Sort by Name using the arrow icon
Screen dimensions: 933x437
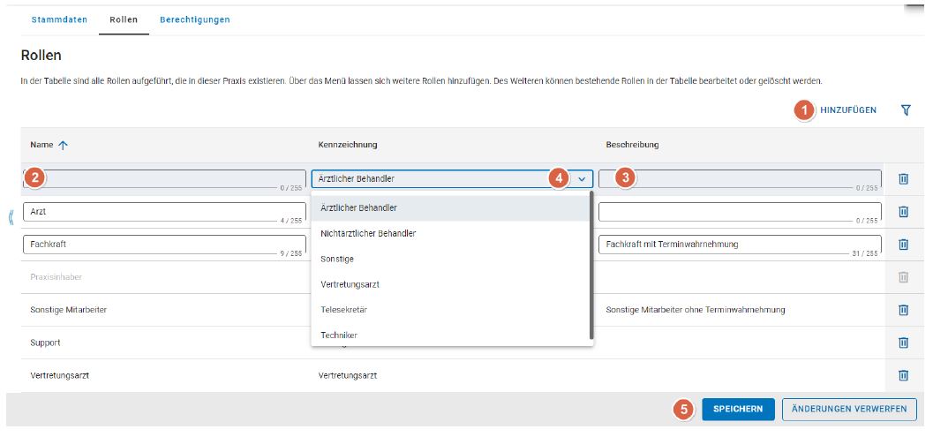click(62, 145)
